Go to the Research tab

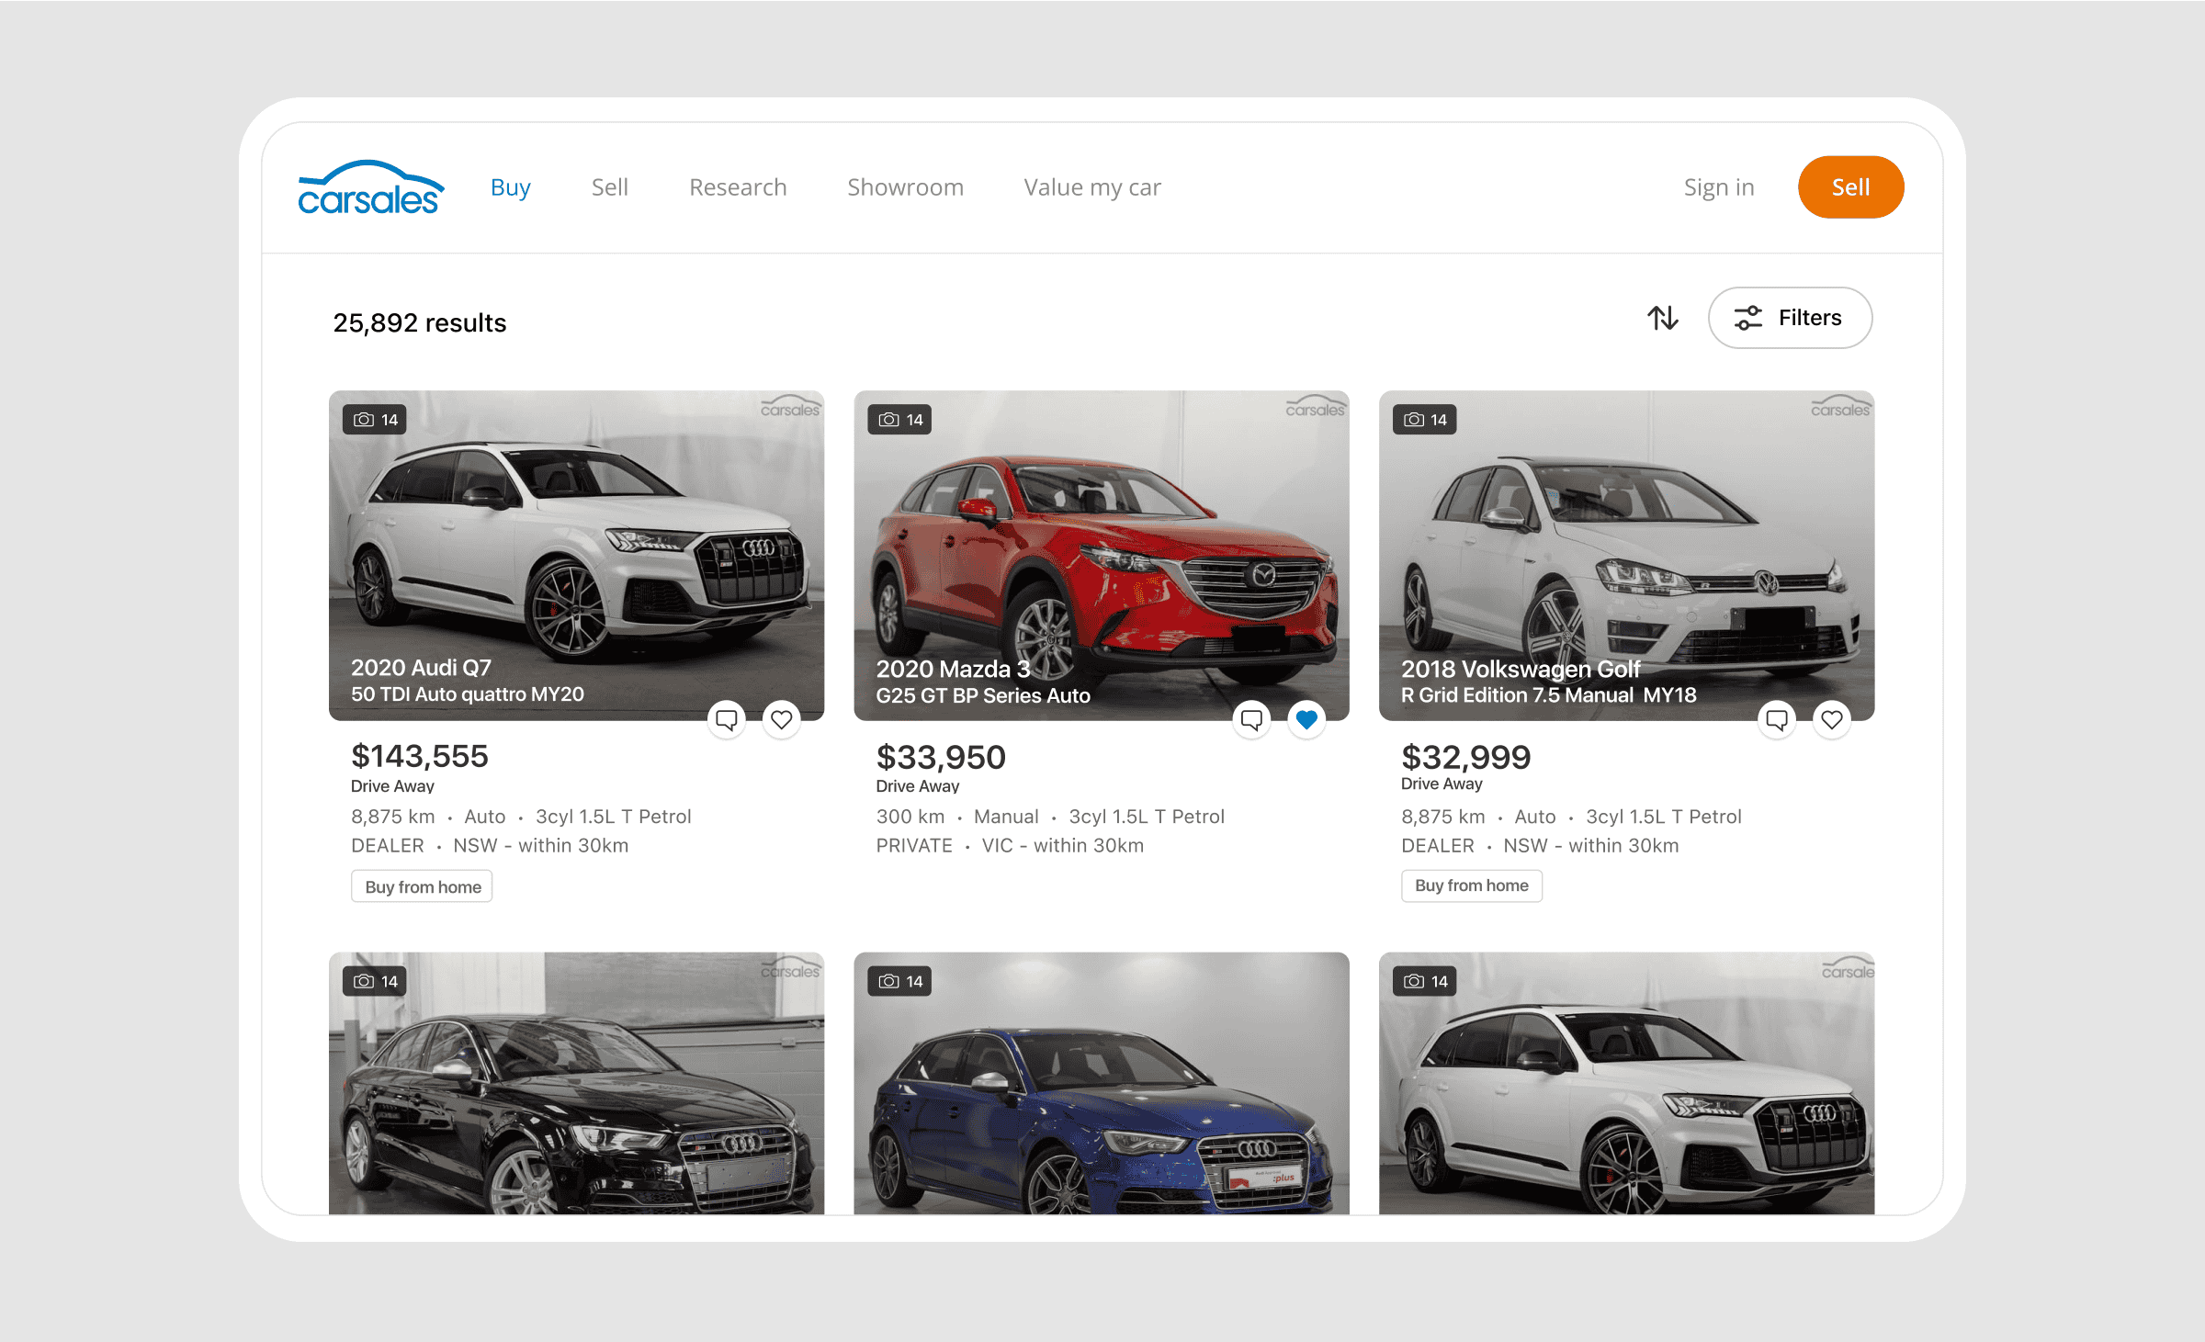[738, 187]
